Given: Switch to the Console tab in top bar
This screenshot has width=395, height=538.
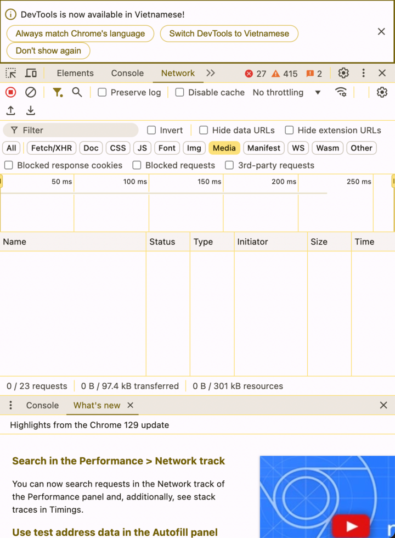Looking at the screenshot, I should tap(127, 73).
